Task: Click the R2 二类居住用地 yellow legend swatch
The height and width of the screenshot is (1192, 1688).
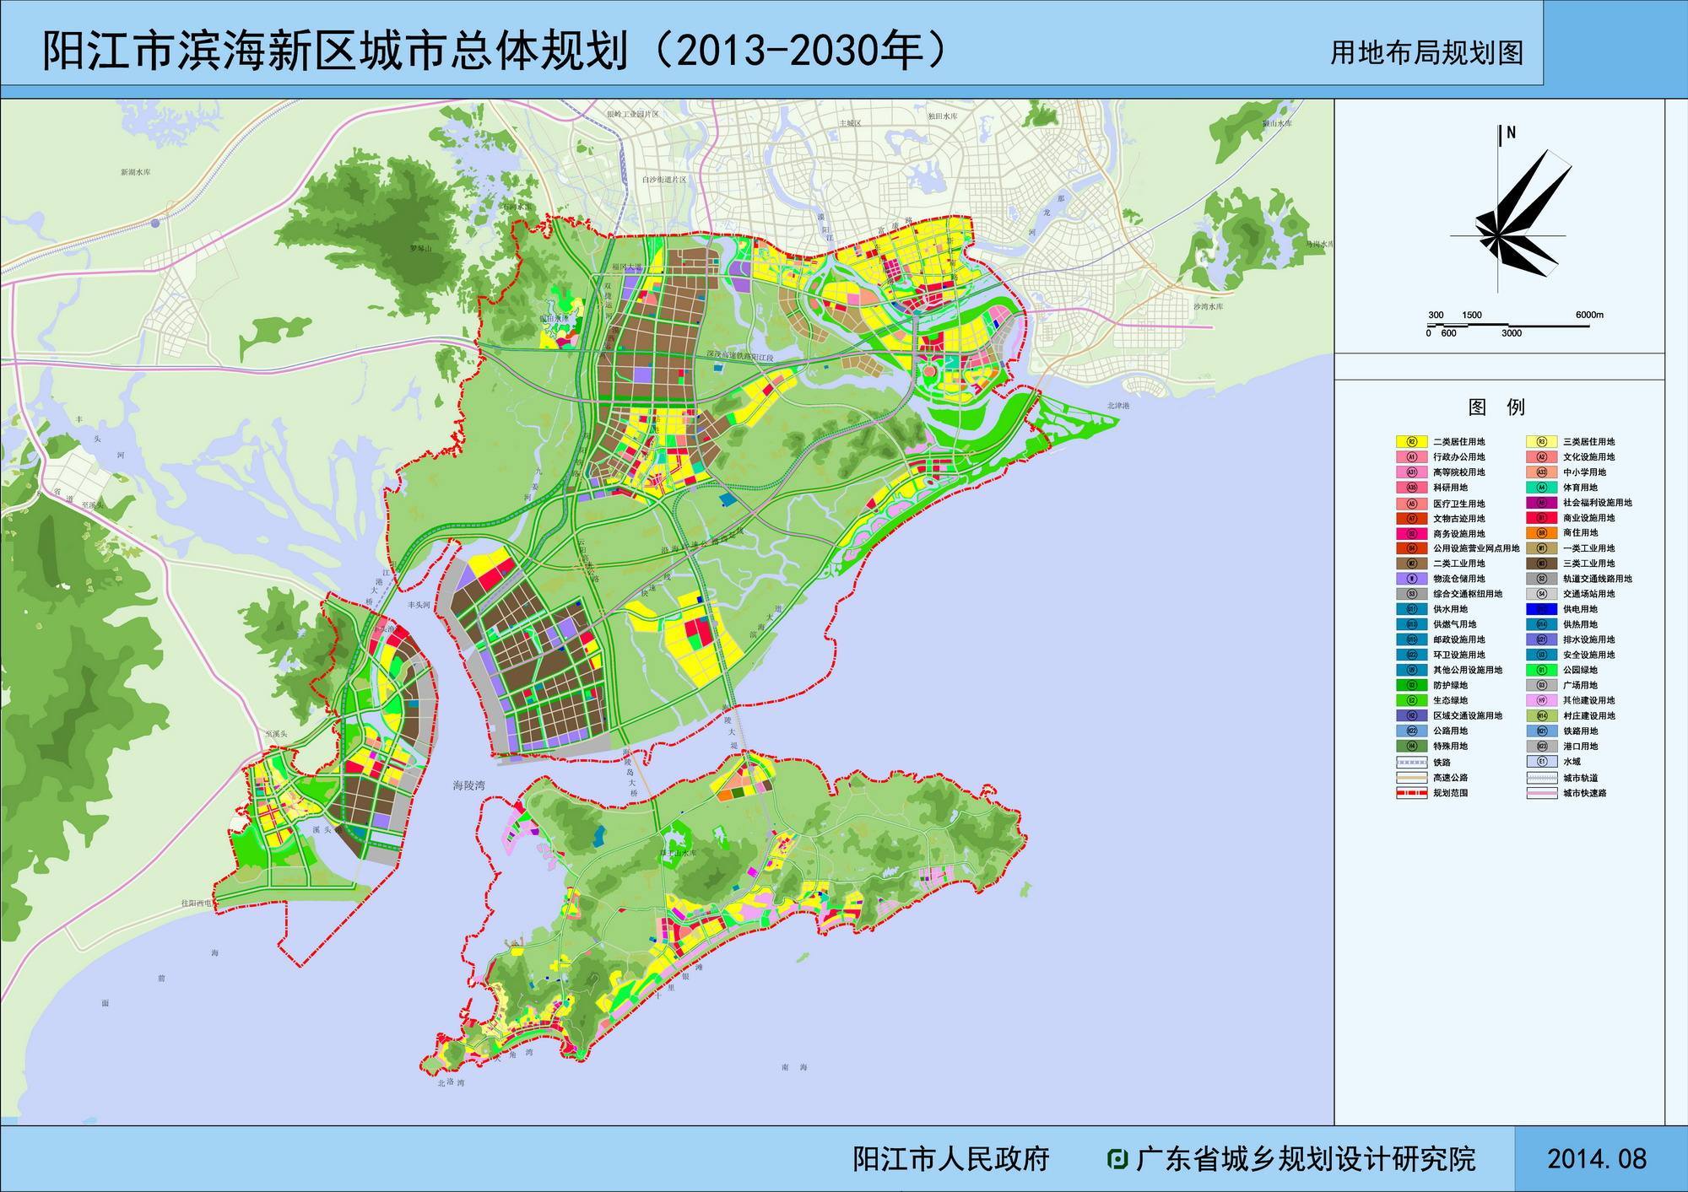Action: (x=1411, y=441)
